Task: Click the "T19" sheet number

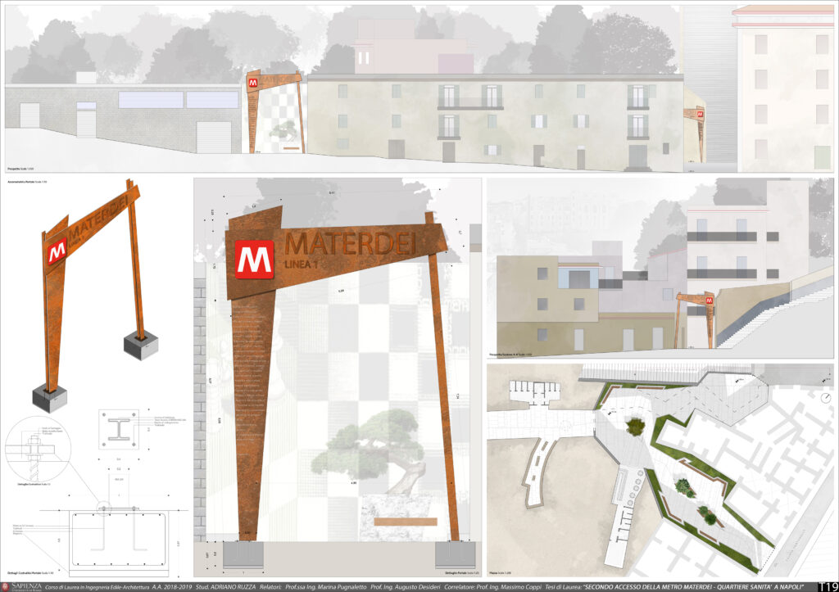Action: pos(828,586)
